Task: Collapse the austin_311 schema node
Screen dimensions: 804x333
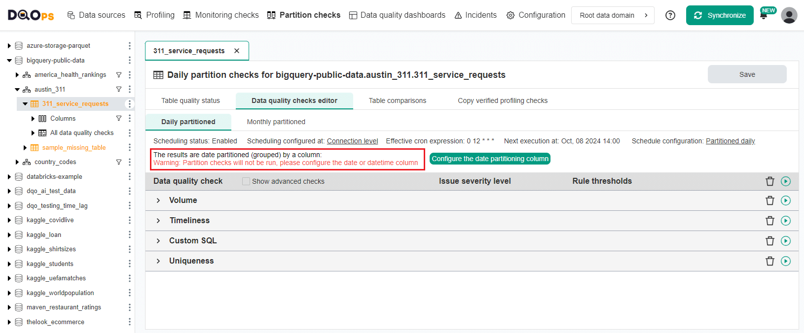Action: coord(17,90)
